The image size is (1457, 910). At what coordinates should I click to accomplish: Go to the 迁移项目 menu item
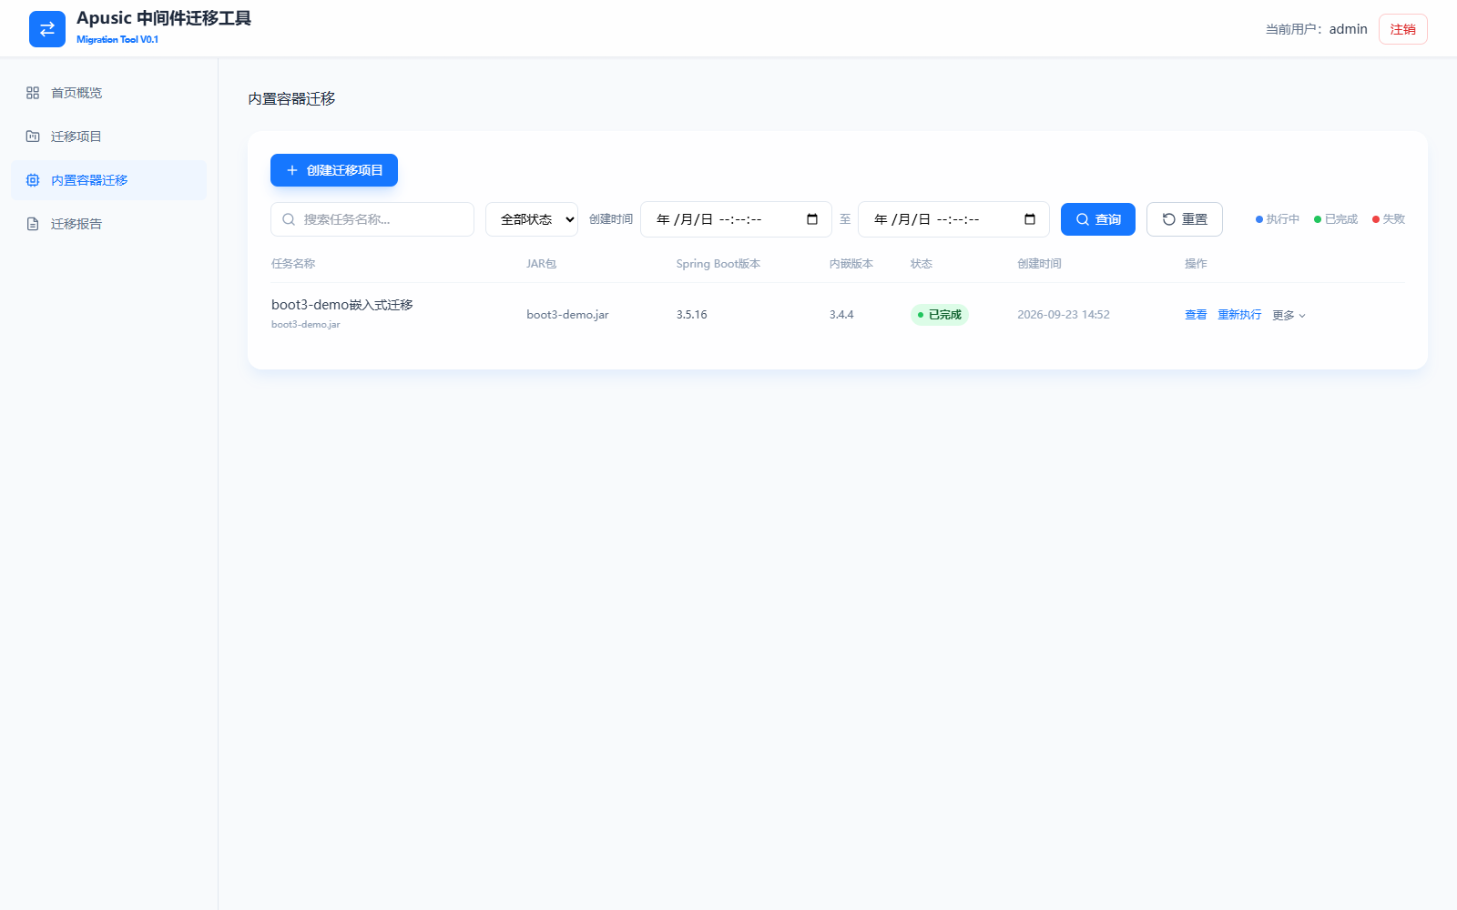(109, 136)
